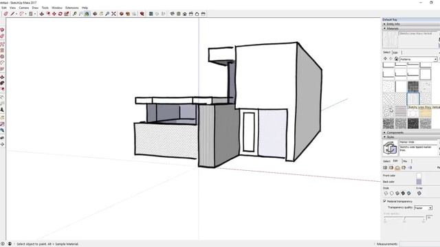This screenshot has width=440, height=247.
Task: Switch to Materials Edit tab
Action: (x=395, y=52)
